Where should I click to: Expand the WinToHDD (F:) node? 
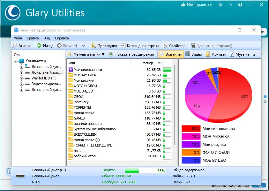(21, 78)
